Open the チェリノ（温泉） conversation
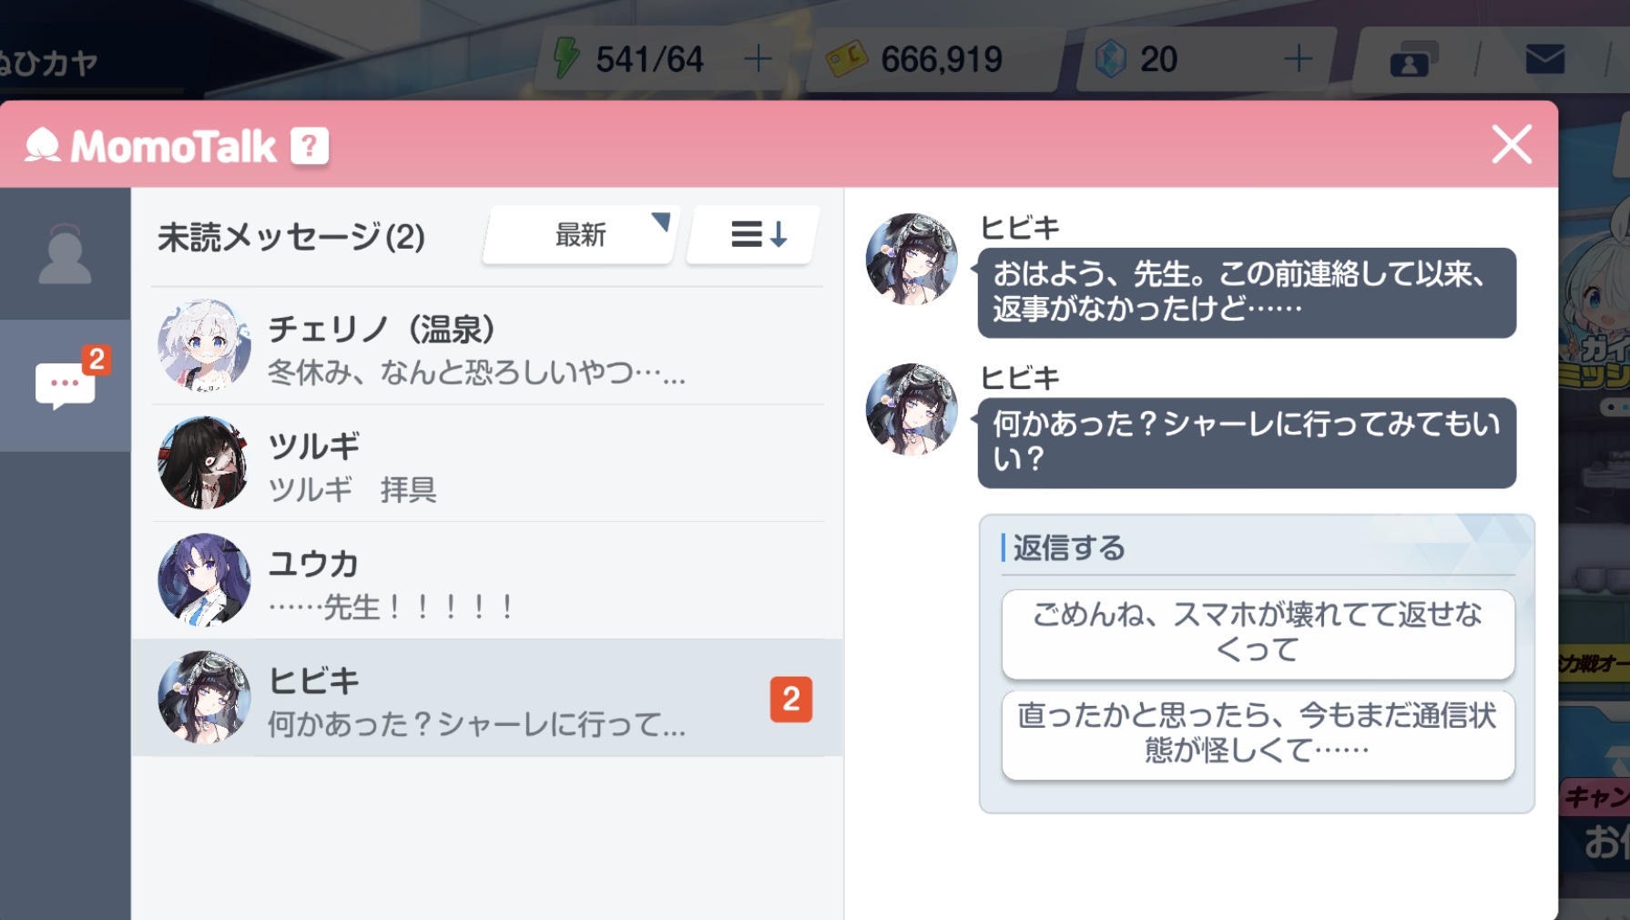1630x920 pixels. [x=488, y=347]
